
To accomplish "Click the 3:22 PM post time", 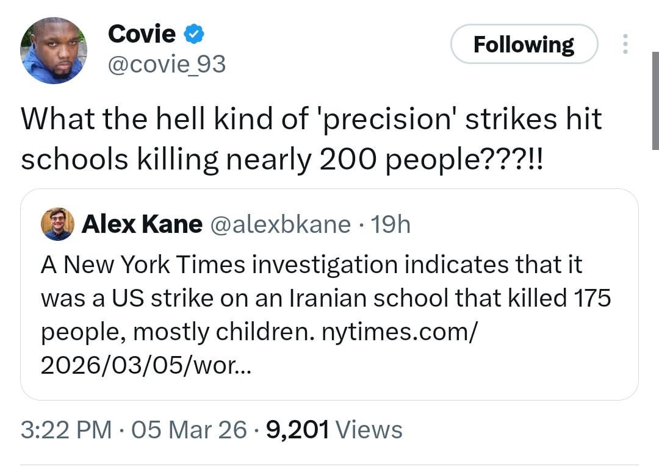I will (x=66, y=430).
